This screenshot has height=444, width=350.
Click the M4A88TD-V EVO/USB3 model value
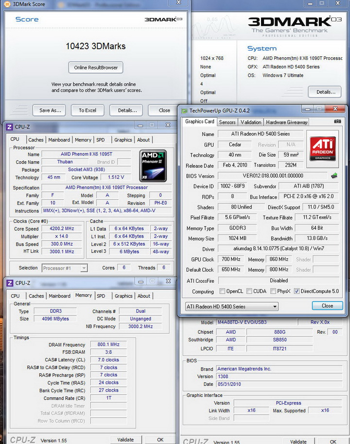257,322
